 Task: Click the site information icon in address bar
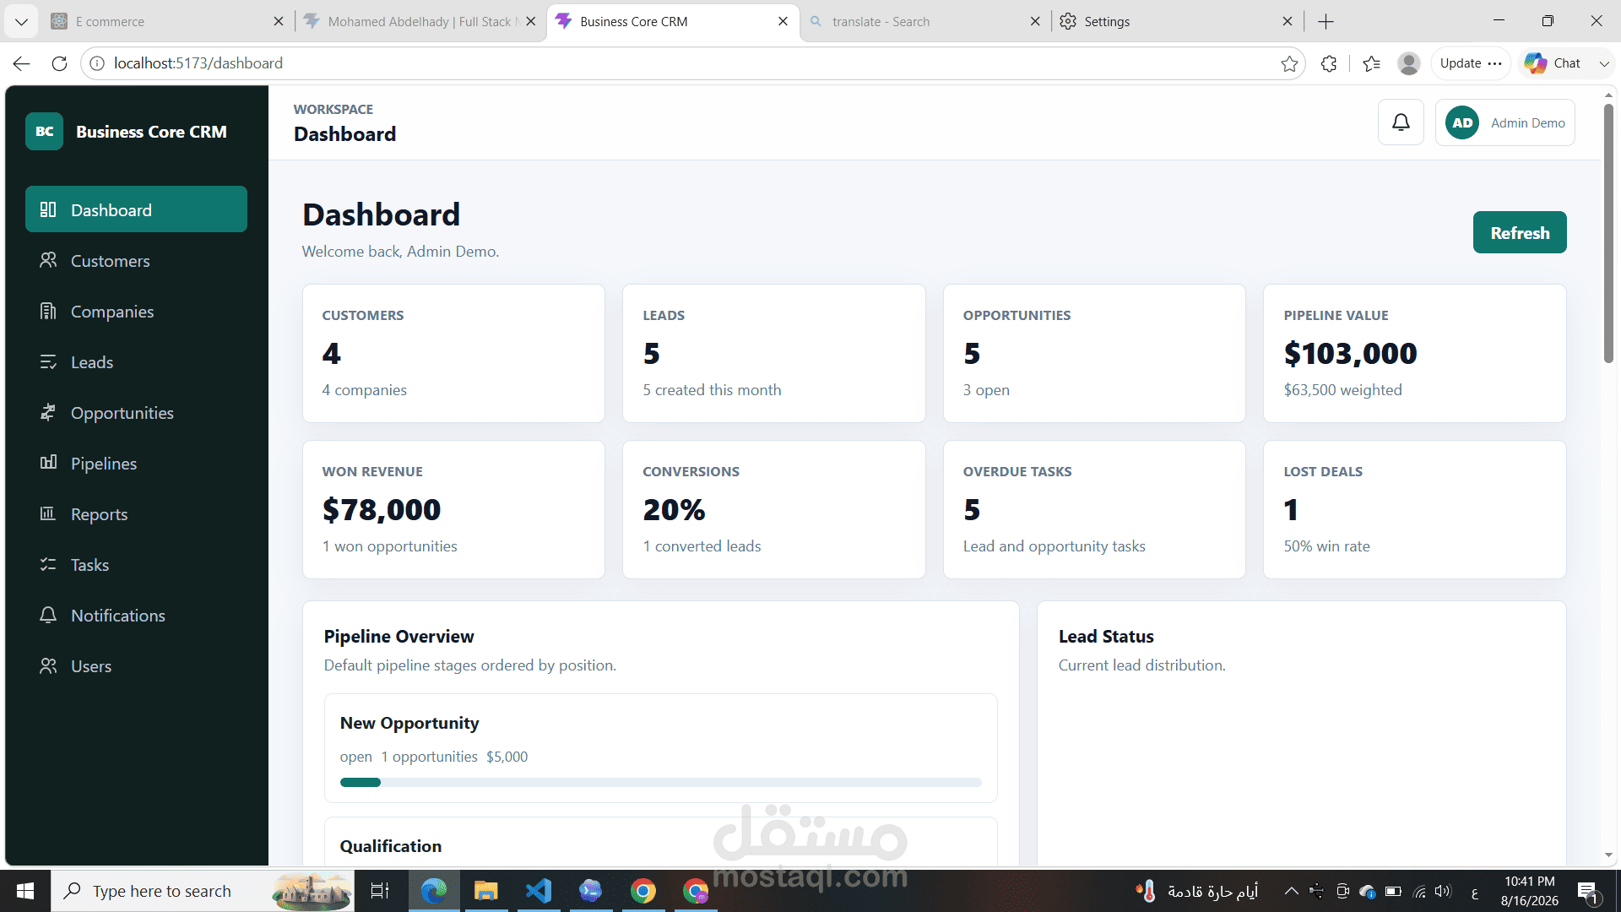click(97, 63)
